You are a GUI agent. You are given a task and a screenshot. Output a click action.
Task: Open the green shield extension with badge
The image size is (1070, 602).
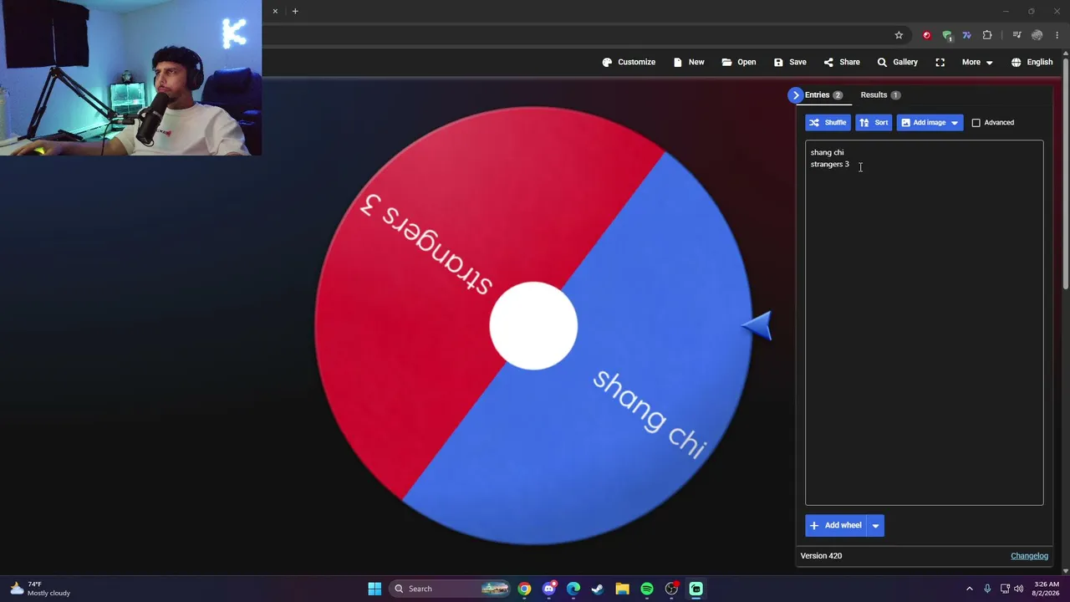pos(947,35)
